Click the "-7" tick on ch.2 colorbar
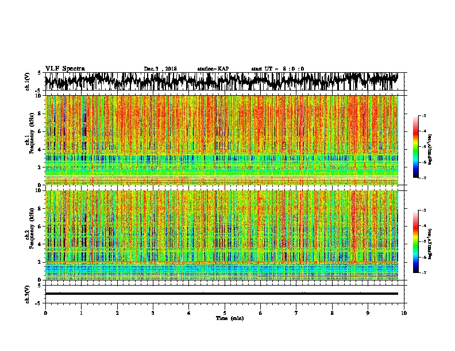 423,272
